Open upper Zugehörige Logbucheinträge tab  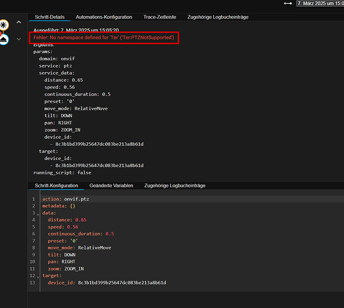click(x=218, y=17)
